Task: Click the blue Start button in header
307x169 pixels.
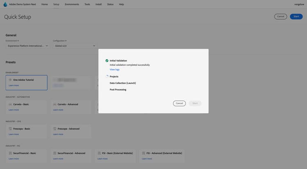Action: click(296, 17)
